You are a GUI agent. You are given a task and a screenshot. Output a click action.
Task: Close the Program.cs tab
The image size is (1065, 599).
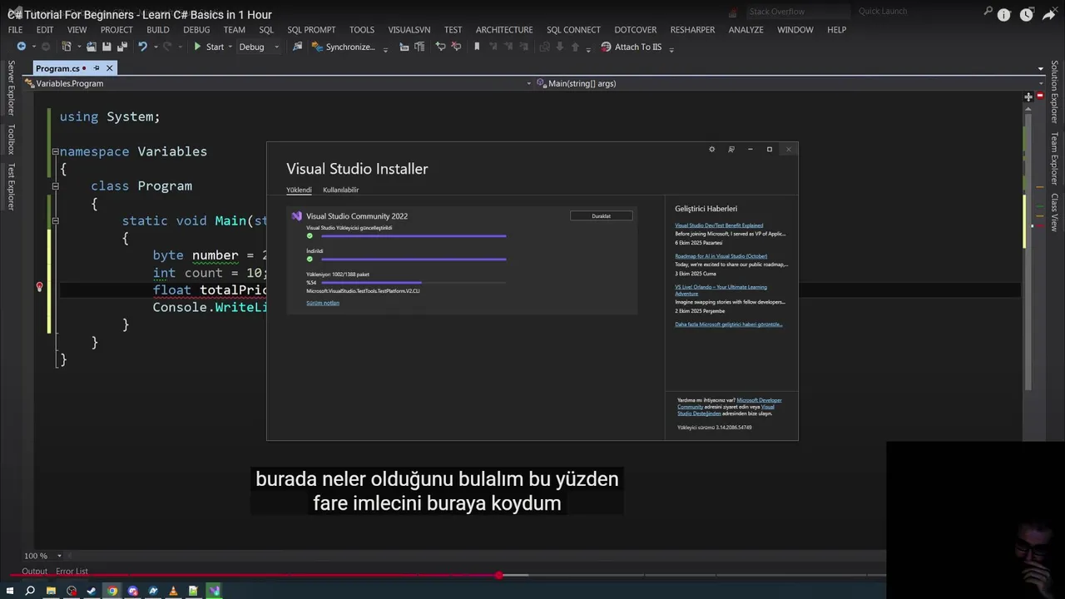(109, 68)
